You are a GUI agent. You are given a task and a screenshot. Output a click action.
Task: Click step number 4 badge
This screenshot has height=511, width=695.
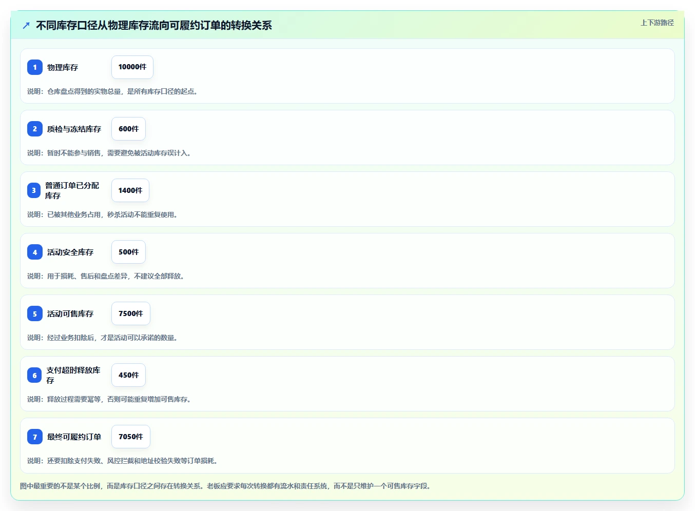[x=35, y=252]
